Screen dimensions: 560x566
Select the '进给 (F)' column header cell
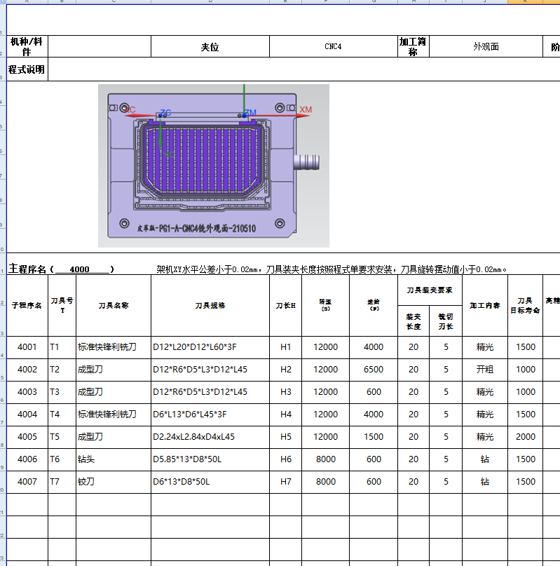pyautogui.click(x=374, y=306)
